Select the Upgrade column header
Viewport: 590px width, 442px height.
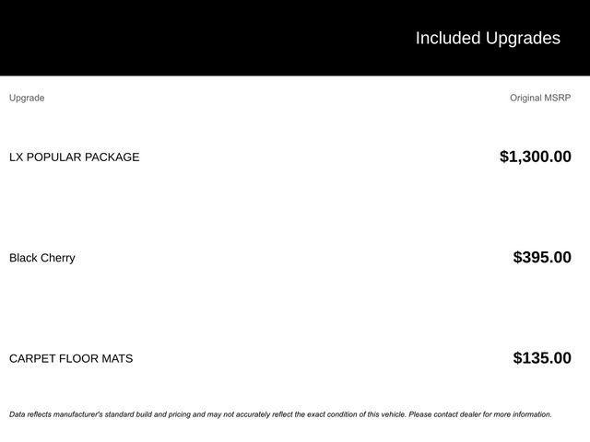(x=27, y=98)
